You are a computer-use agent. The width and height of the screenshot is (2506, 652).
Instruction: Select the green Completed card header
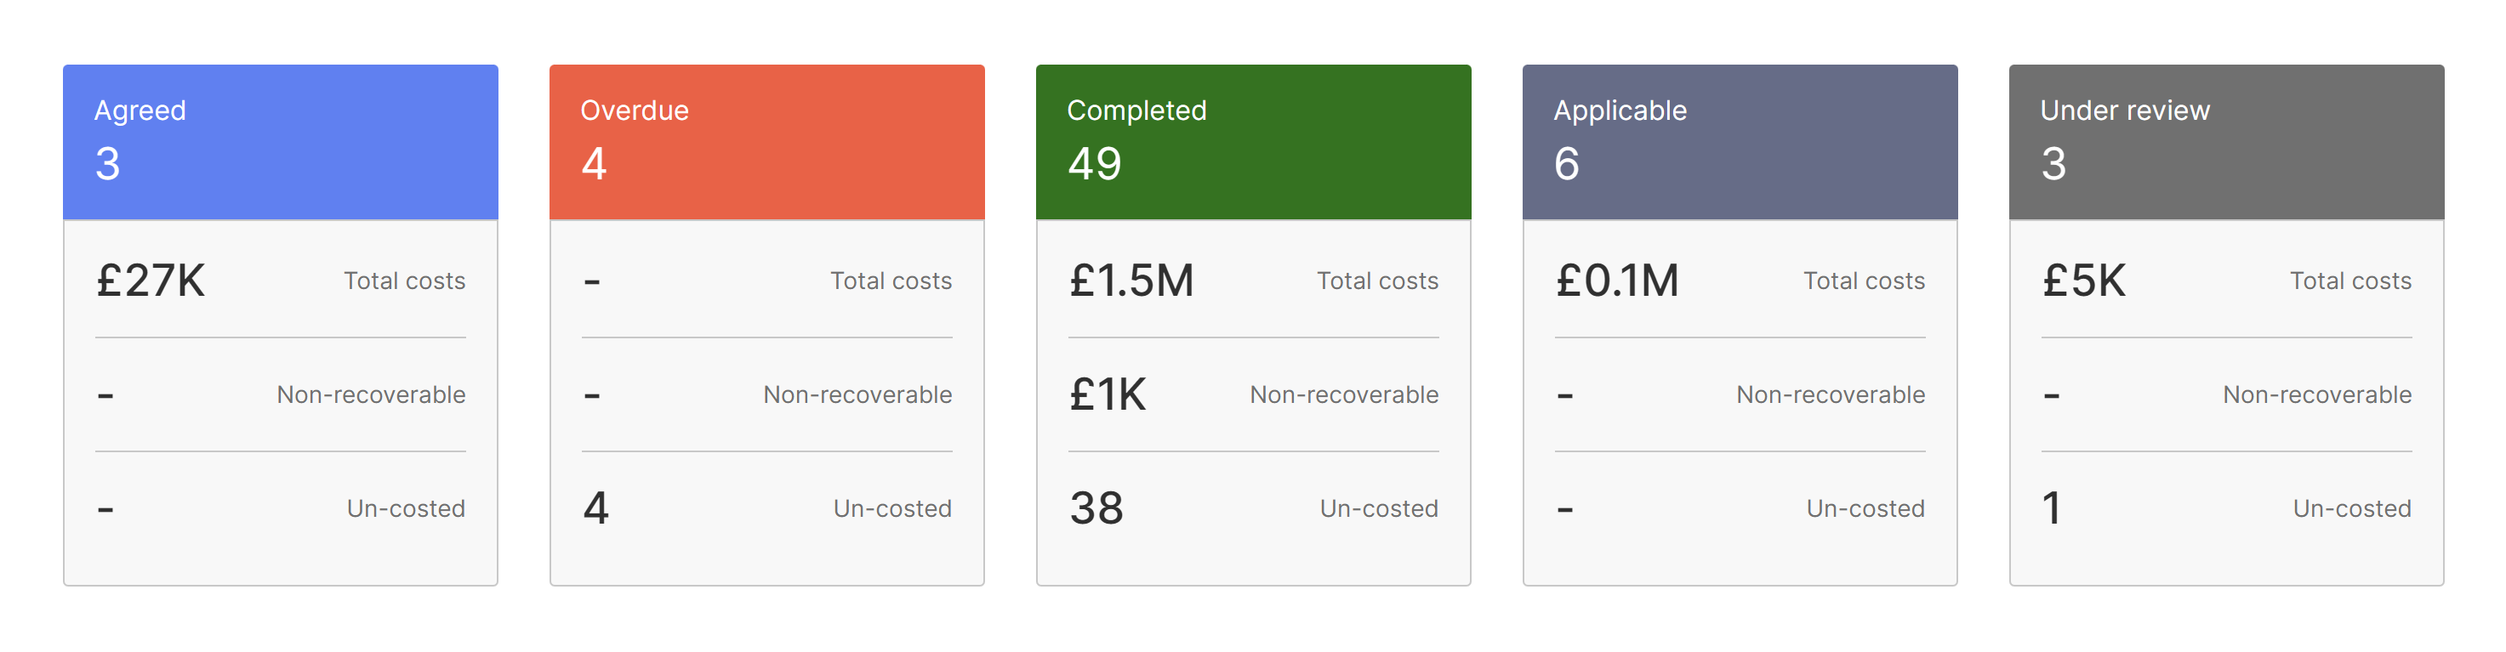[1253, 141]
